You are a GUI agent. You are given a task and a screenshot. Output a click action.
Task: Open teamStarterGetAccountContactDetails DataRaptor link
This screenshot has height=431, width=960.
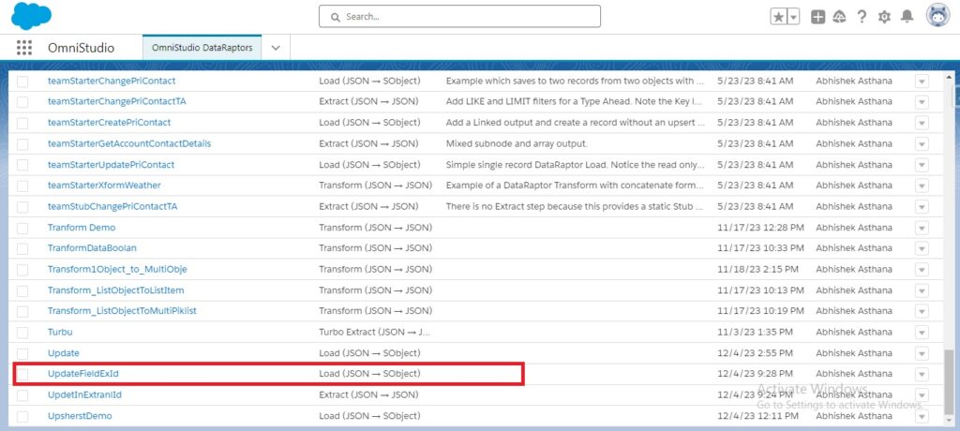pyautogui.click(x=129, y=144)
